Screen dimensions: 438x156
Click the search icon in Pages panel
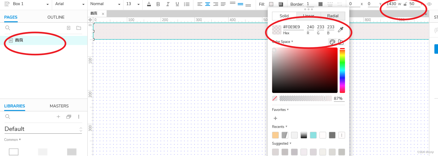[x=8, y=28]
